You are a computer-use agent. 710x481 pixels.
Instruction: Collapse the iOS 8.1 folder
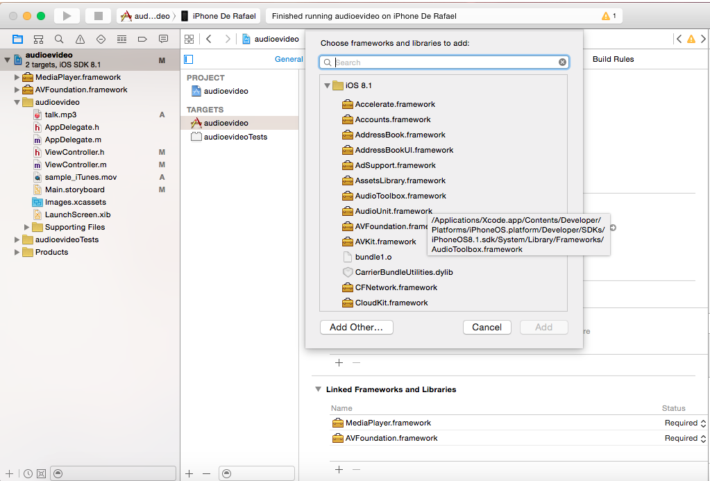[x=327, y=85]
